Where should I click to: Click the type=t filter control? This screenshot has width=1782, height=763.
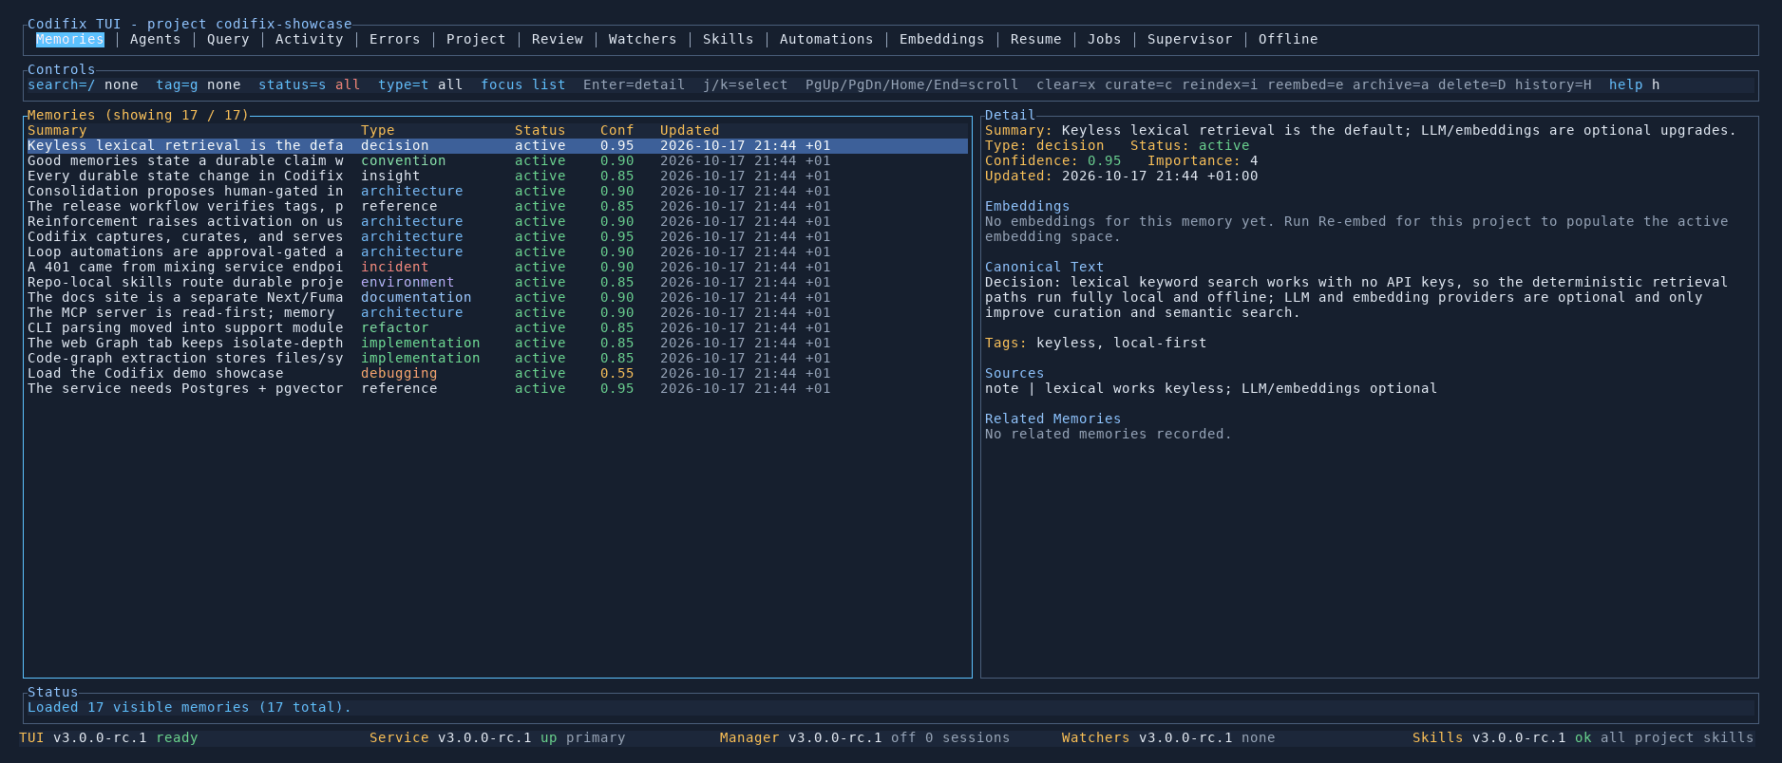(420, 85)
